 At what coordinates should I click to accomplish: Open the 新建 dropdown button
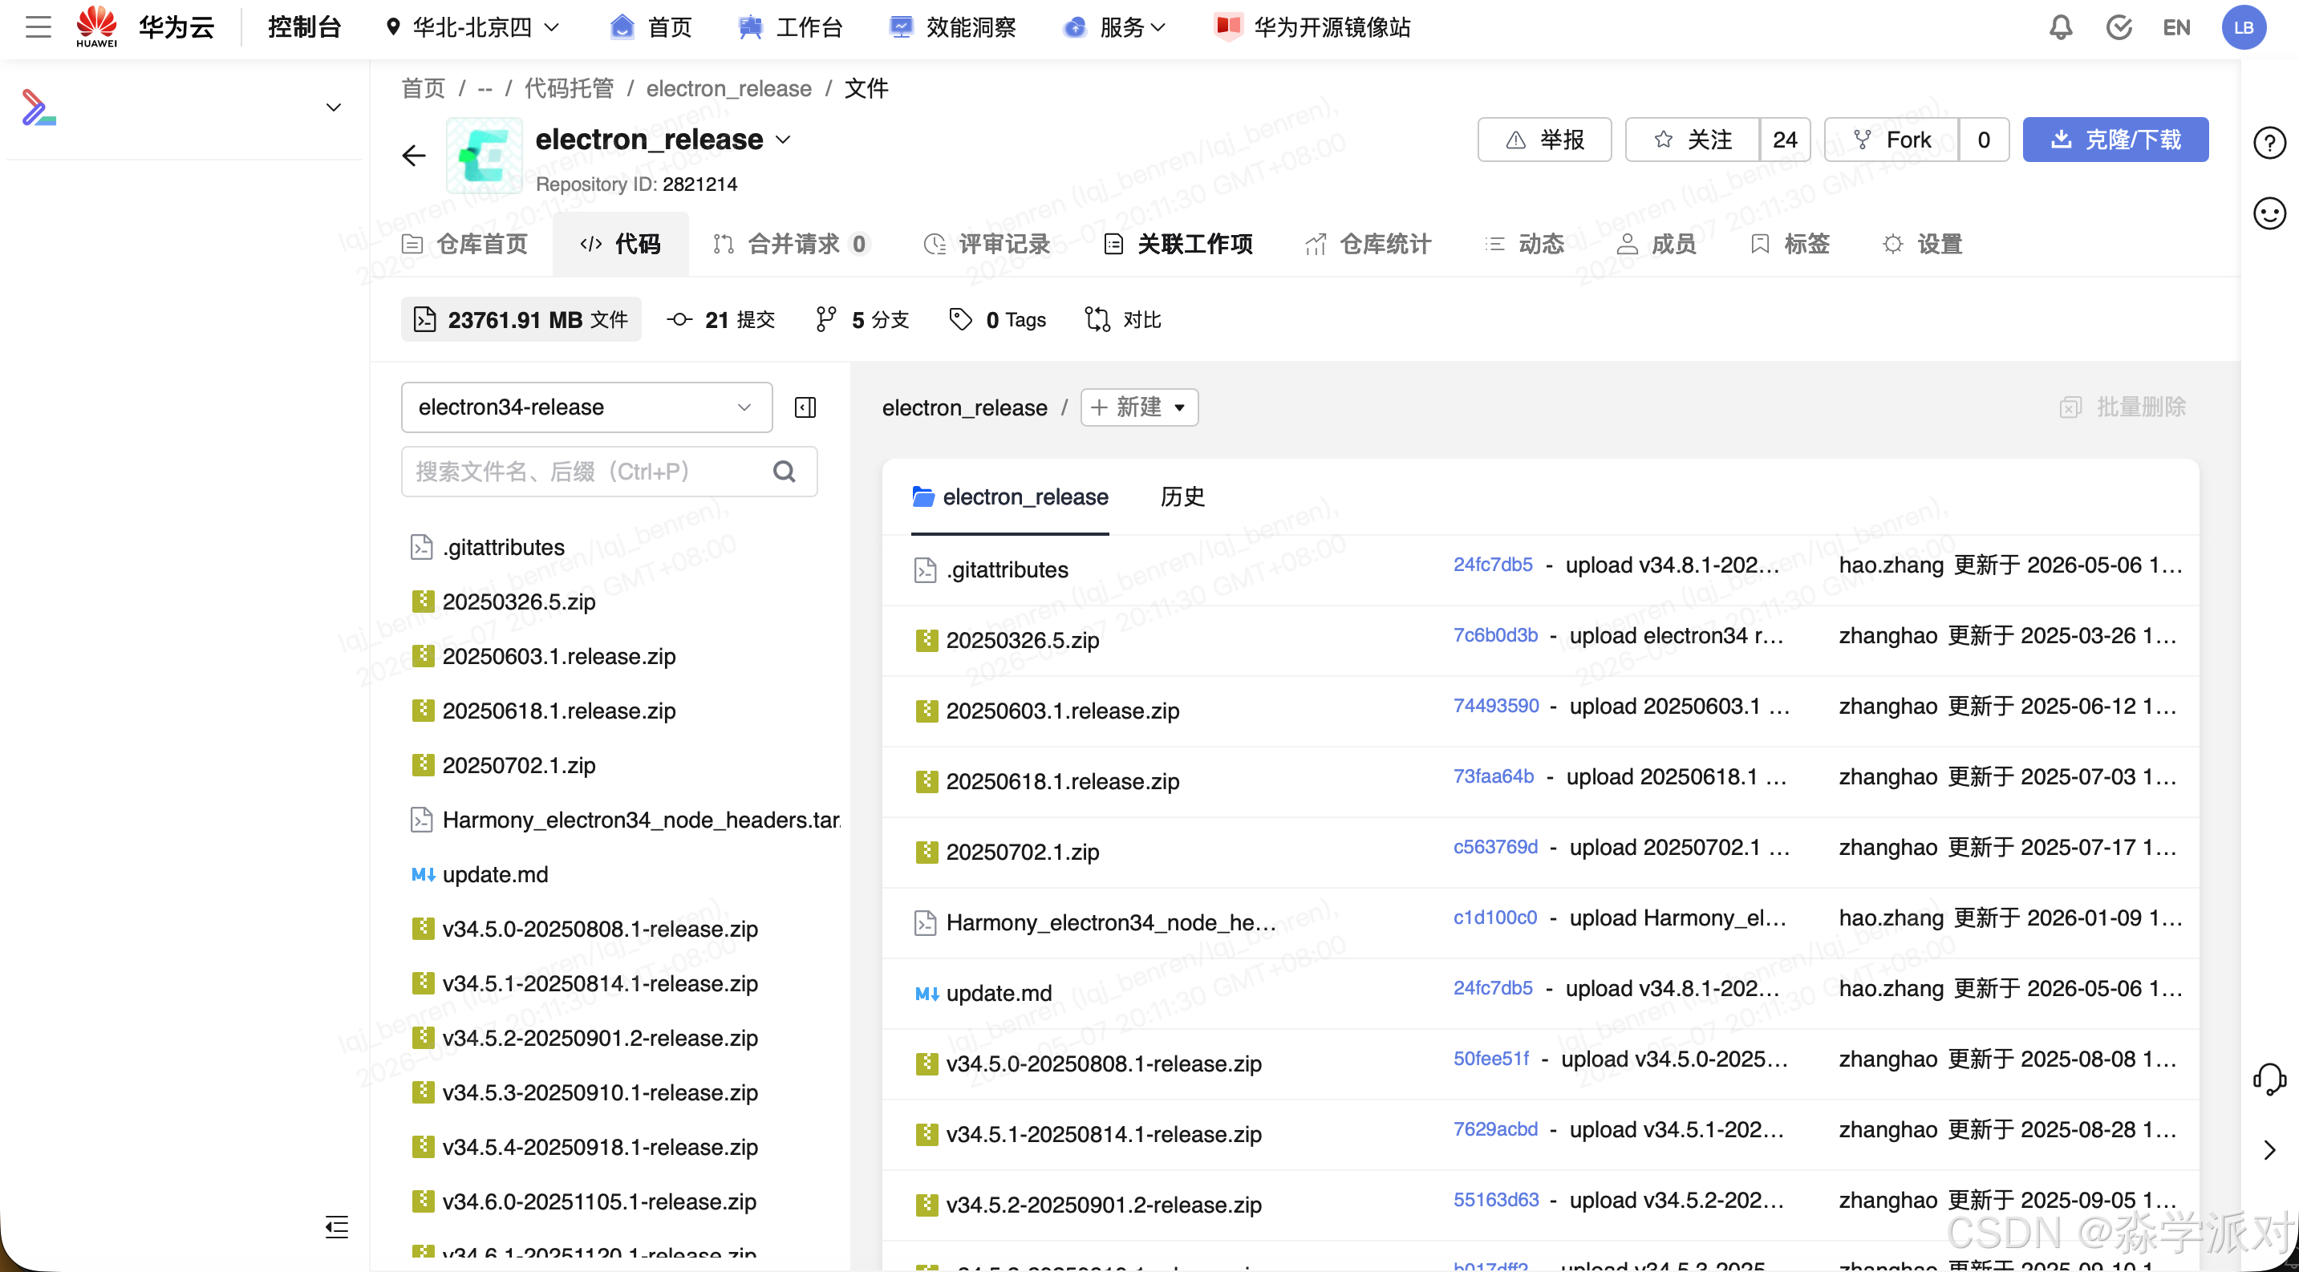coord(1139,407)
